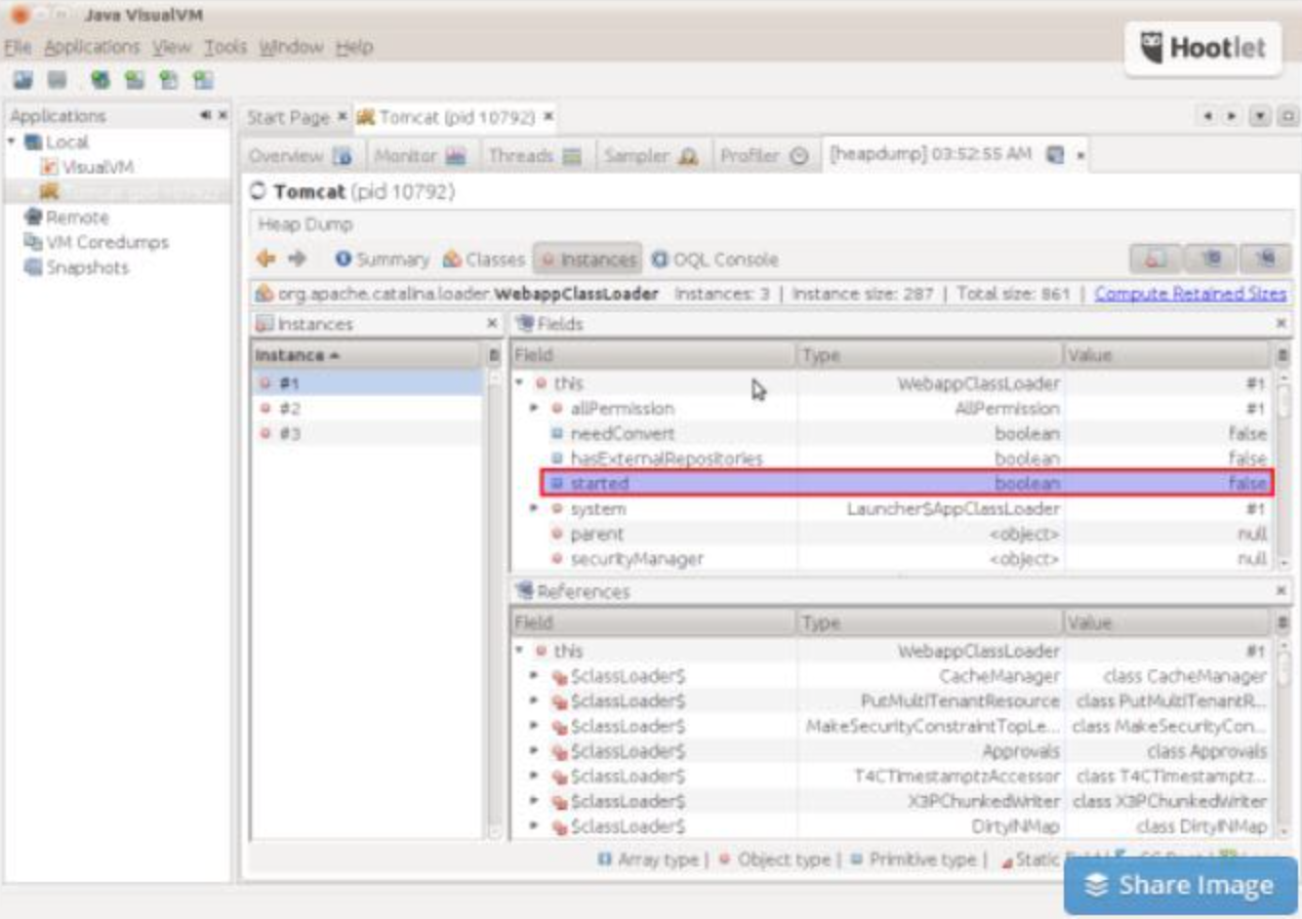
Task: Close the Fields panel
Action: [1281, 323]
